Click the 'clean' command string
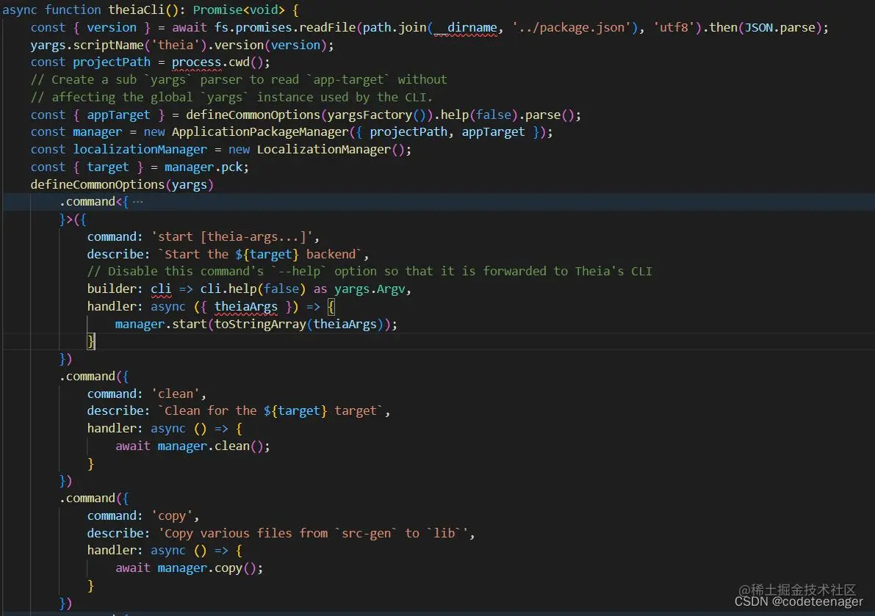 tap(176, 394)
